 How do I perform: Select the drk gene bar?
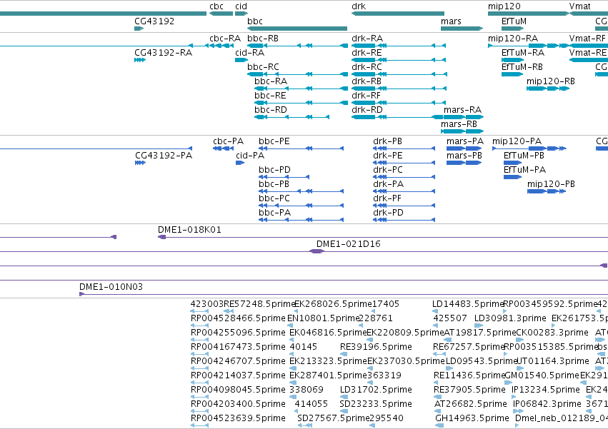point(398,14)
